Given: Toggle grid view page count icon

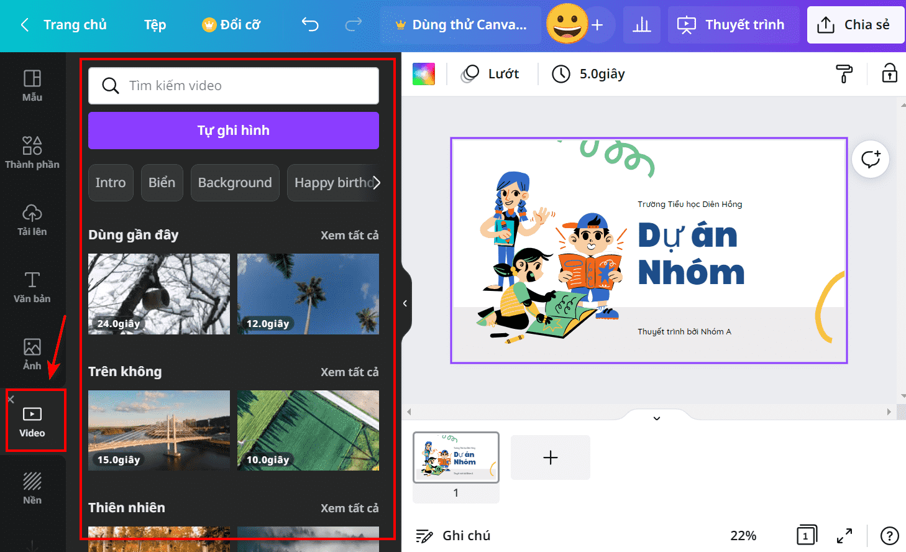Looking at the screenshot, I should tap(807, 535).
